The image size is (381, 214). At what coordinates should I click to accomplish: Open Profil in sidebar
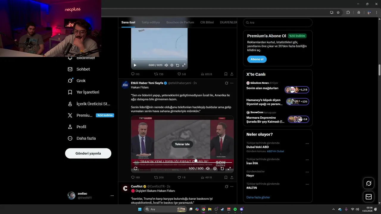point(77,127)
